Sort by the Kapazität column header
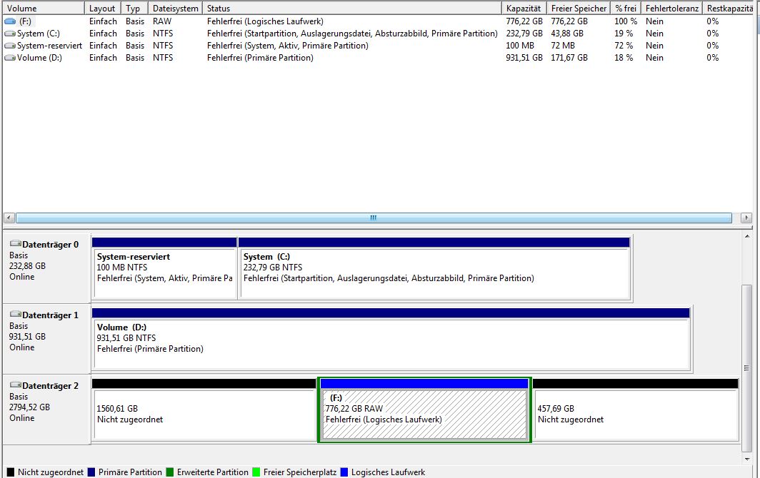This screenshot has height=478, width=760. tap(524, 9)
